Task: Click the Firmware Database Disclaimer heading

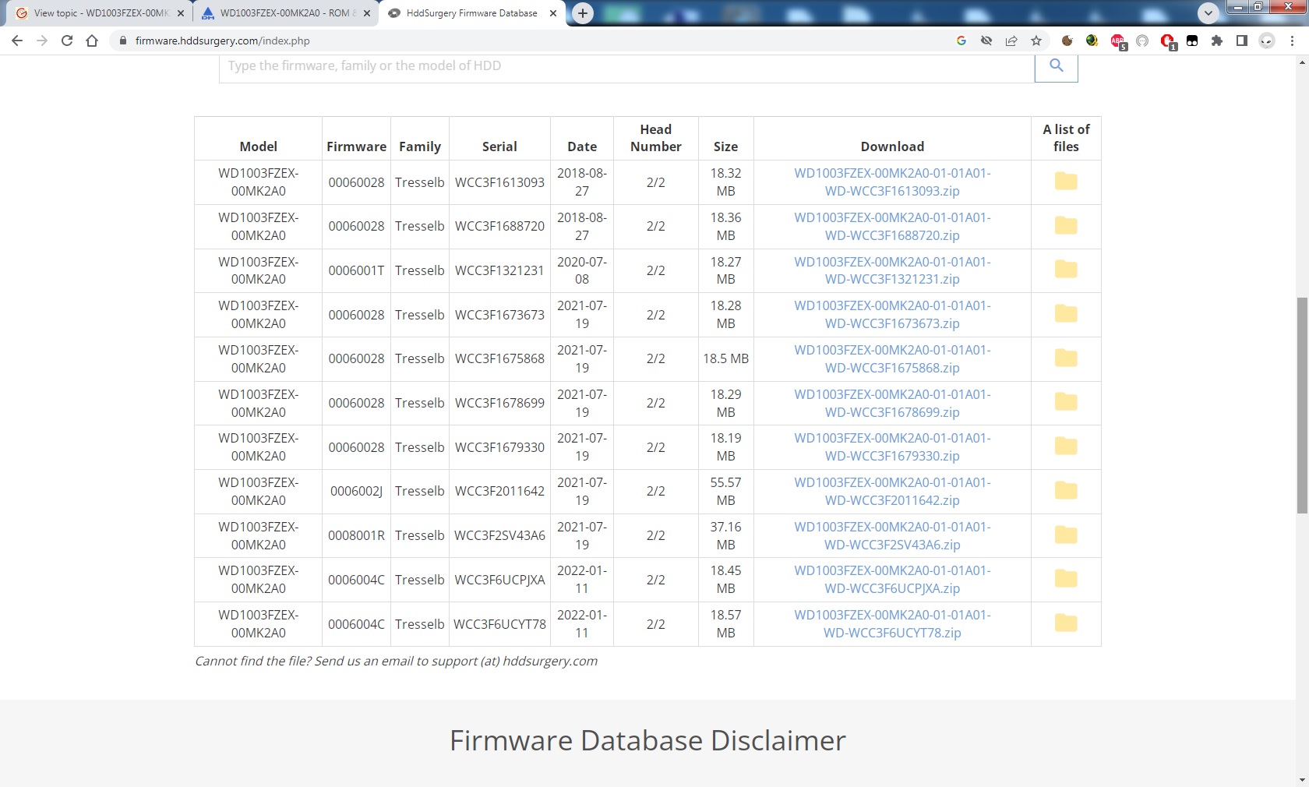Action: coord(647,740)
